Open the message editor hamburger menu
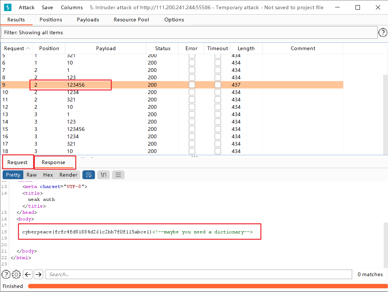 coord(118,175)
